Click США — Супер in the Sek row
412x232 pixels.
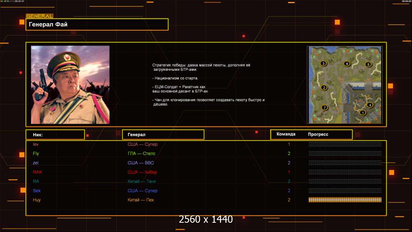pos(142,191)
